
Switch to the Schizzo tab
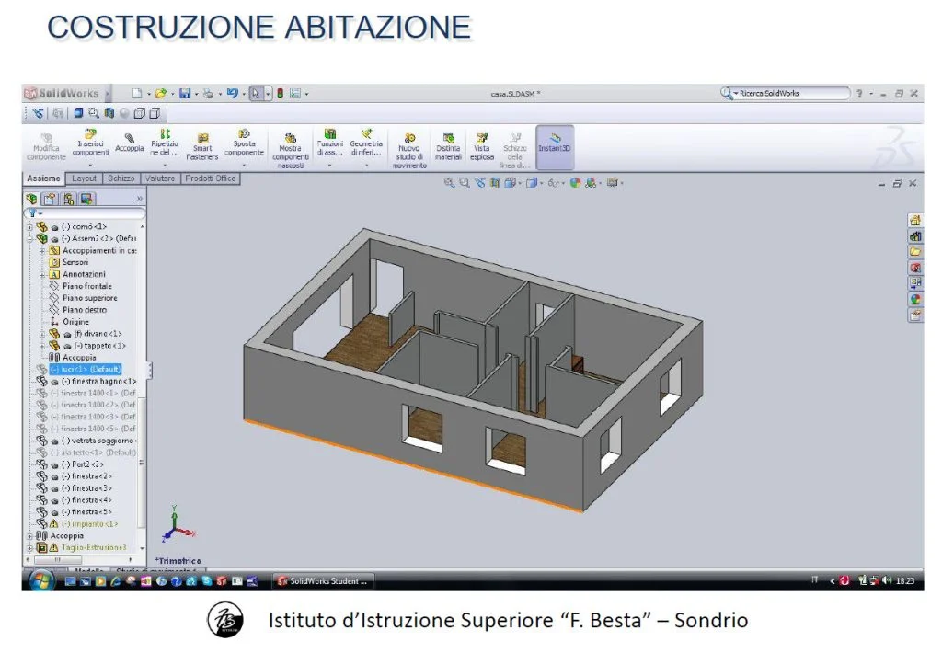(121, 178)
